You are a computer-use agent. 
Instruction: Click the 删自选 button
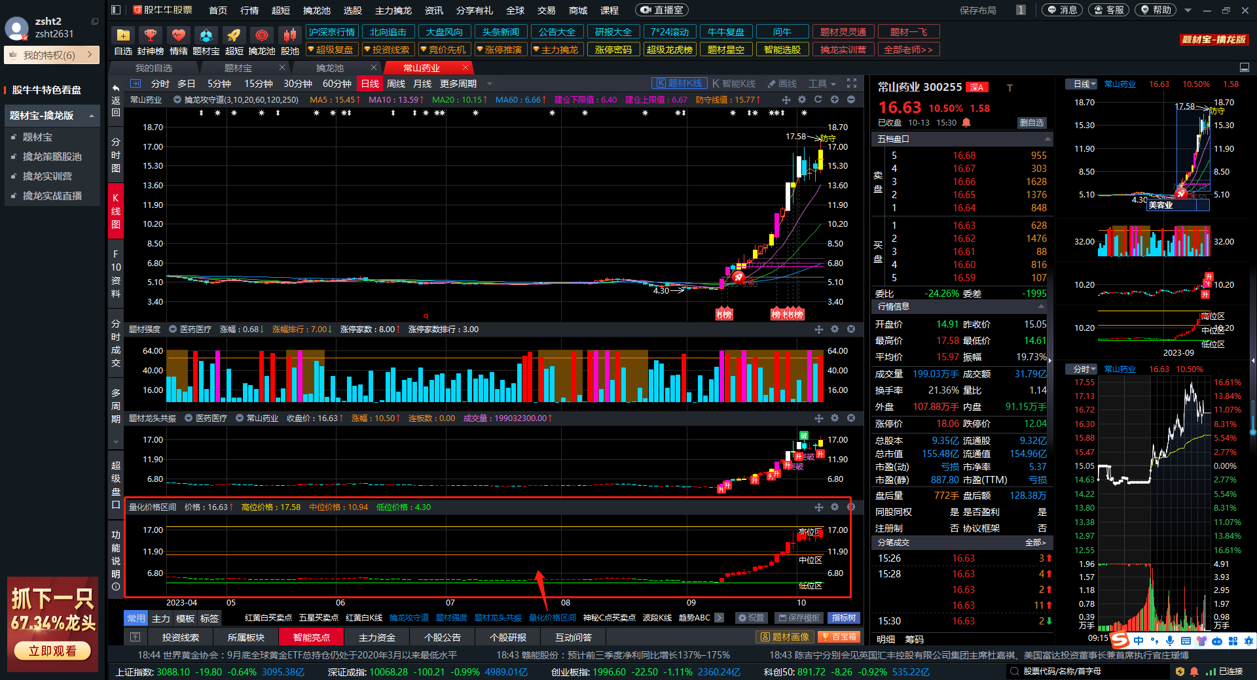[x=1032, y=123]
